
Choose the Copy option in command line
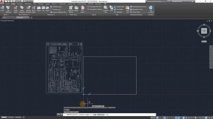pos(95,115)
